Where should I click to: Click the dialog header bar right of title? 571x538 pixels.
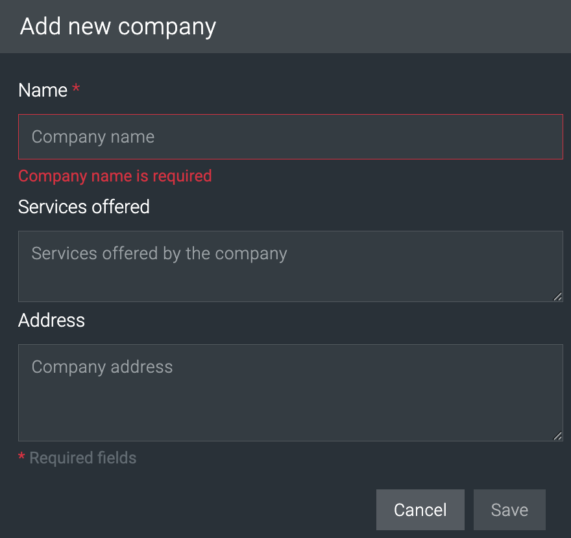[389, 27]
